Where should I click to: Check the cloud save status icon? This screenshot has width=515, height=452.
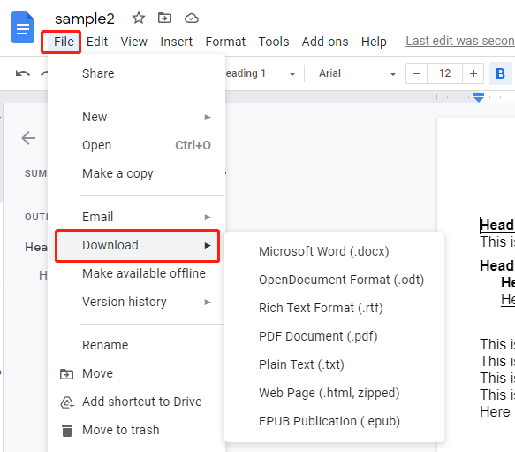[x=192, y=18]
